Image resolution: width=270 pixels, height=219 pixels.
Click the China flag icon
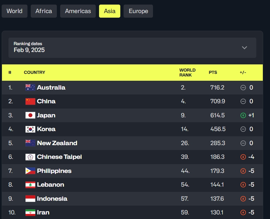click(x=30, y=101)
